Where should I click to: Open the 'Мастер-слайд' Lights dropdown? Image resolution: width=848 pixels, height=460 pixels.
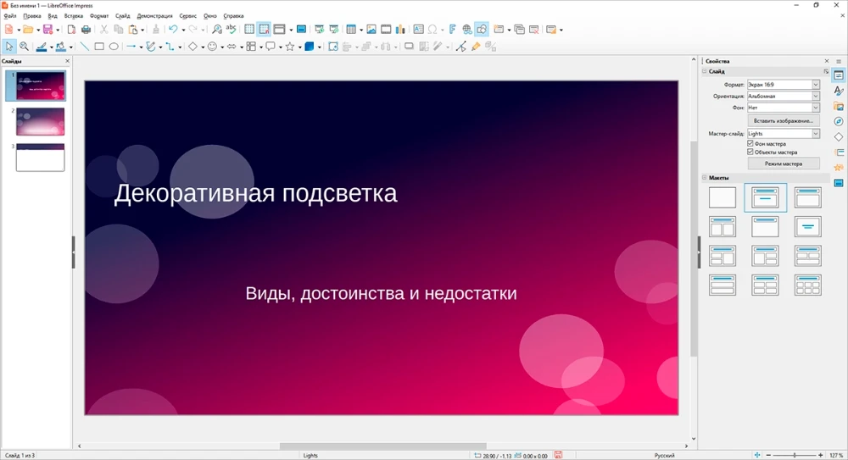pos(783,134)
